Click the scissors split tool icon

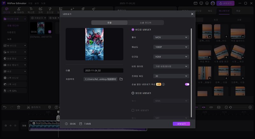(x=29, y=107)
